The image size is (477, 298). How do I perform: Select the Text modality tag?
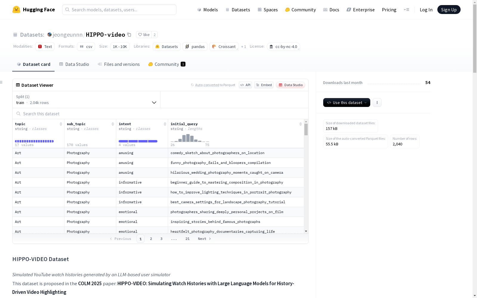45,46
